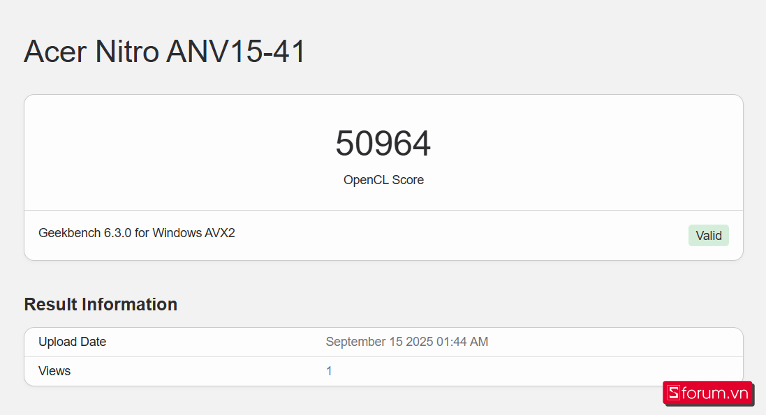
Task: Click the view count value 1
Action: [x=329, y=371]
